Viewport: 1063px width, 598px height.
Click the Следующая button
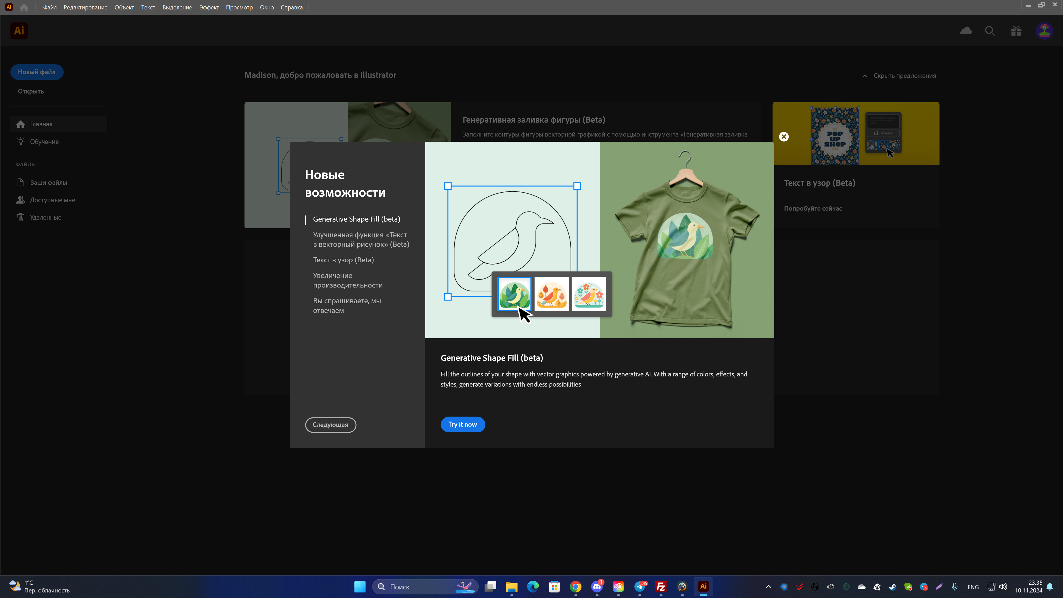pos(331,425)
